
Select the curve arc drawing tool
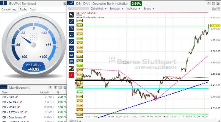tap(71, 48)
